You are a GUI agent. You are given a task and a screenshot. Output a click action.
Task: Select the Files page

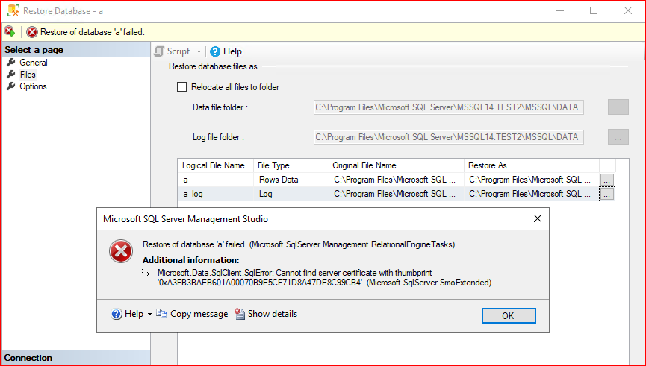(x=28, y=75)
